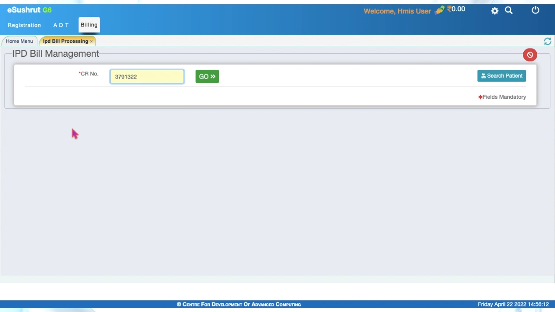Open the settings gear icon
The image size is (555, 312).
(x=495, y=11)
